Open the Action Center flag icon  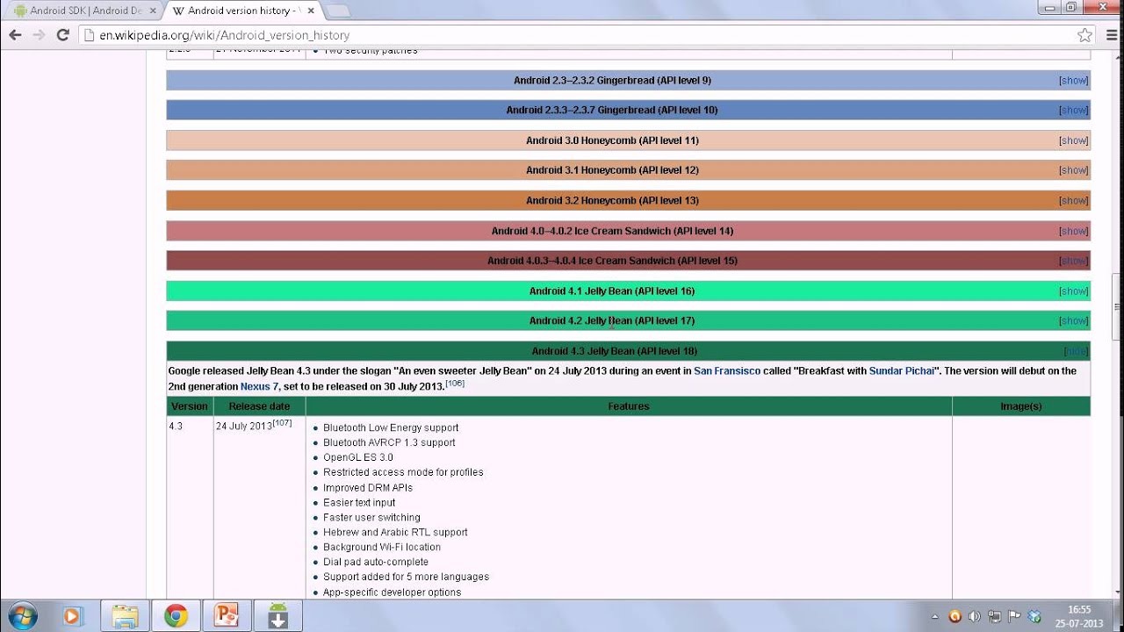coord(1014,616)
